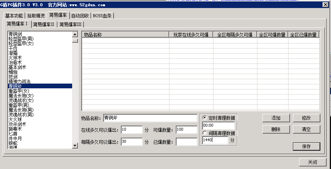Image resolution: width=331 pixels, height=169 pixels.
Task: Enable the 定时清理数据 radio option
Action: coord(219,118)
